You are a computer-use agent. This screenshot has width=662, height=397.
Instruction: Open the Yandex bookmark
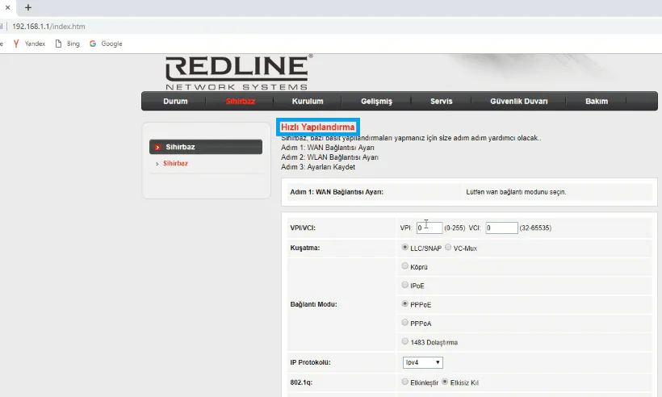(x=30, y=44)
